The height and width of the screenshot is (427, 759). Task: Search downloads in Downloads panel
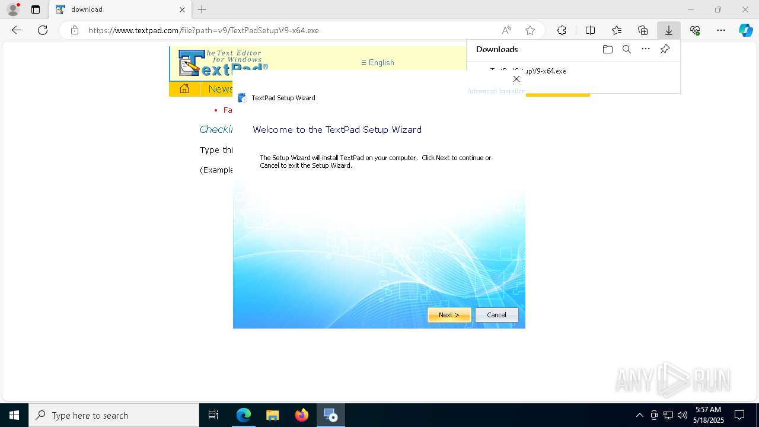point(626,49)
